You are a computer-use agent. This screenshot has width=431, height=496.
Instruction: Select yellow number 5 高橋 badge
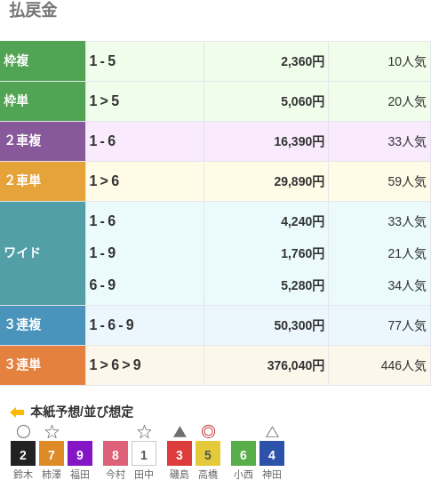[208, 453]
